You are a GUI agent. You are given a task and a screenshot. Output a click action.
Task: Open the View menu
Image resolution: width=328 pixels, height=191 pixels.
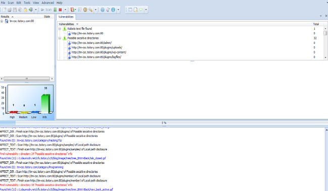click(36, 3)
